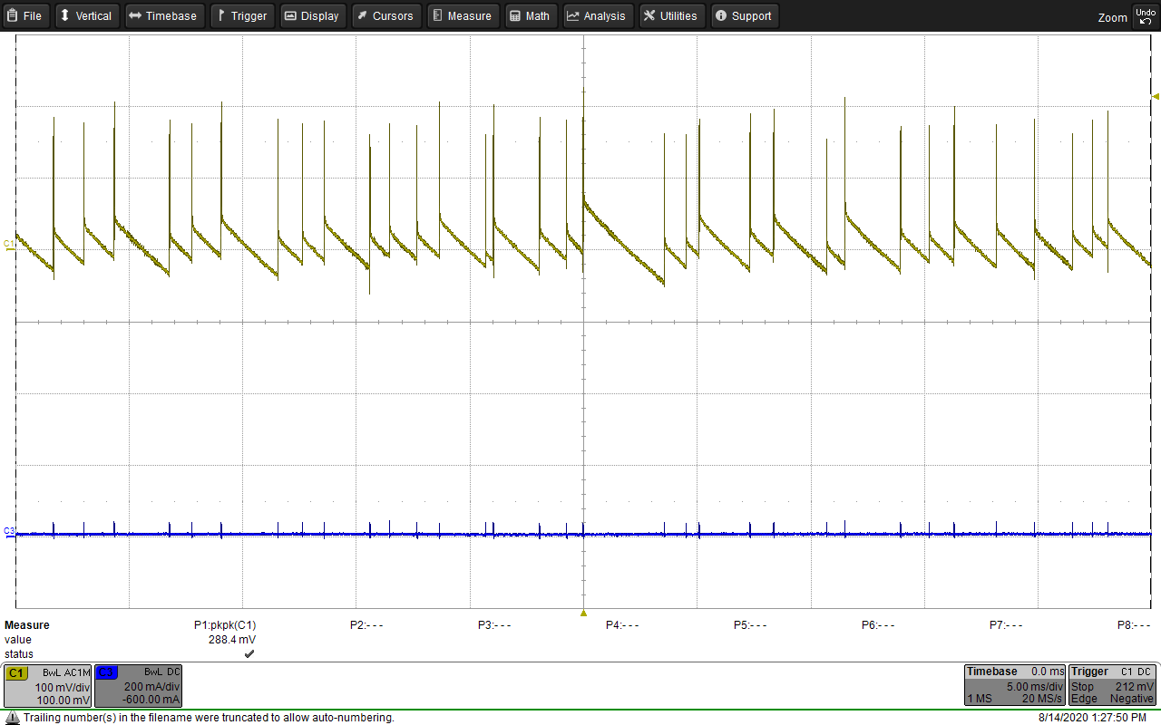Image resolution: width=1161 pixels, height=725 pixels.
Task: Click the 212 mV trigger level value
Action: coord(1135,686)
